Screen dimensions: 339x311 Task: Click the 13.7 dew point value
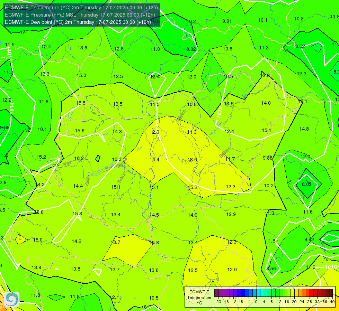(x=115, y=242)
